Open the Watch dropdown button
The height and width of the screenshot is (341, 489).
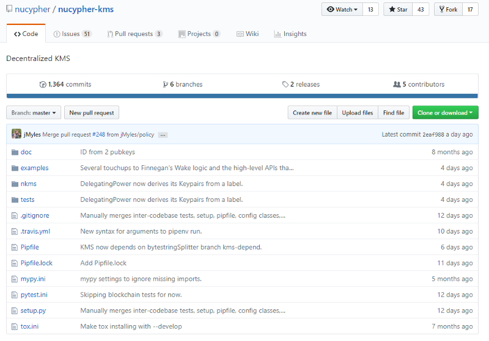(342, 9)
